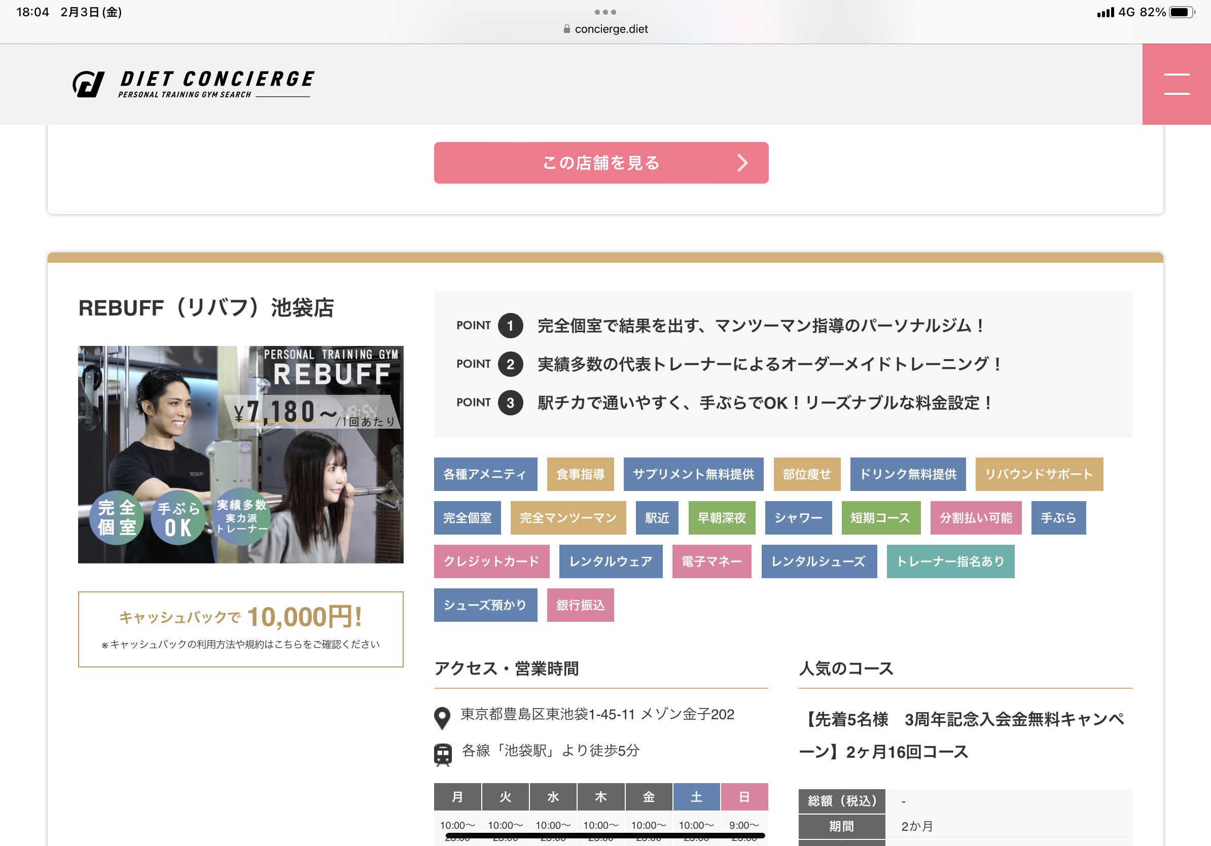Click the POINT 2 number badge
The width and height of the screenshot is (1211, 846).
(x=510, y=365)
